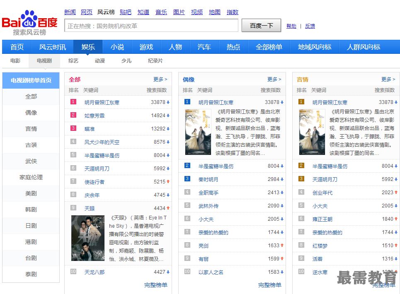The height and width of the screenshot is (294, 400).
Task: Click the 百度一下 search button
Action: [x=262, y=26]
